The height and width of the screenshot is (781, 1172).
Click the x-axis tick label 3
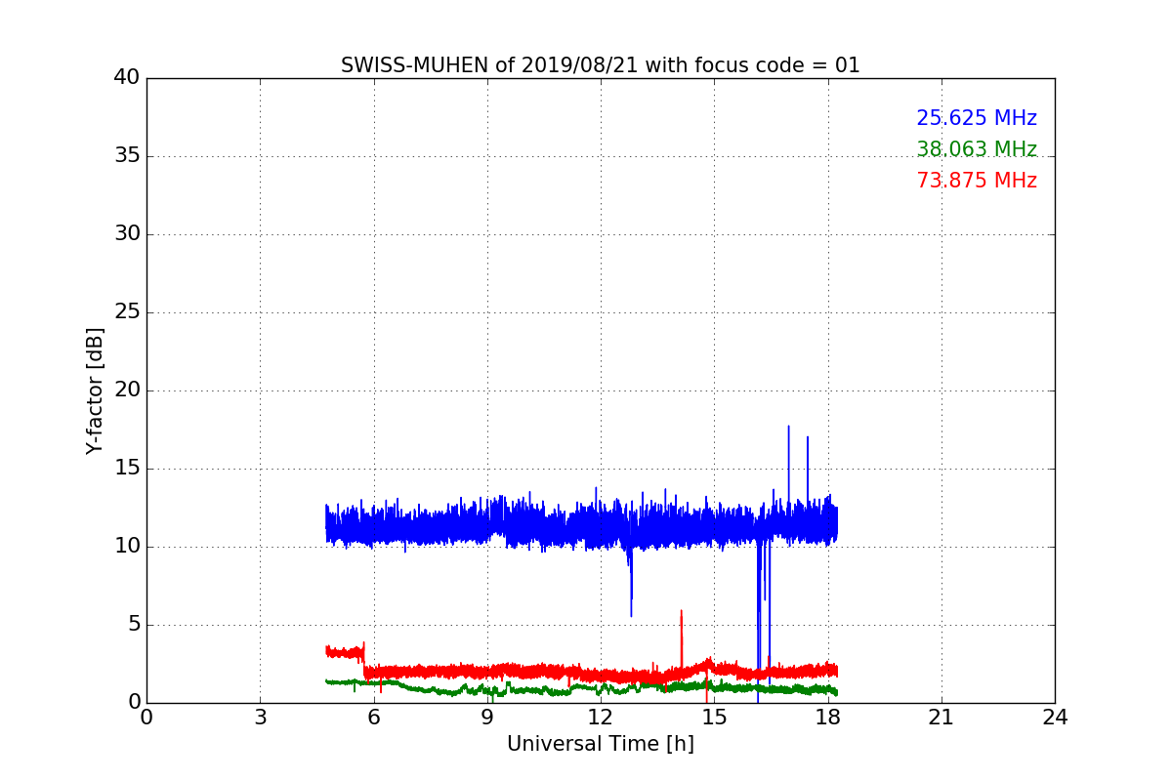point(260,718)
